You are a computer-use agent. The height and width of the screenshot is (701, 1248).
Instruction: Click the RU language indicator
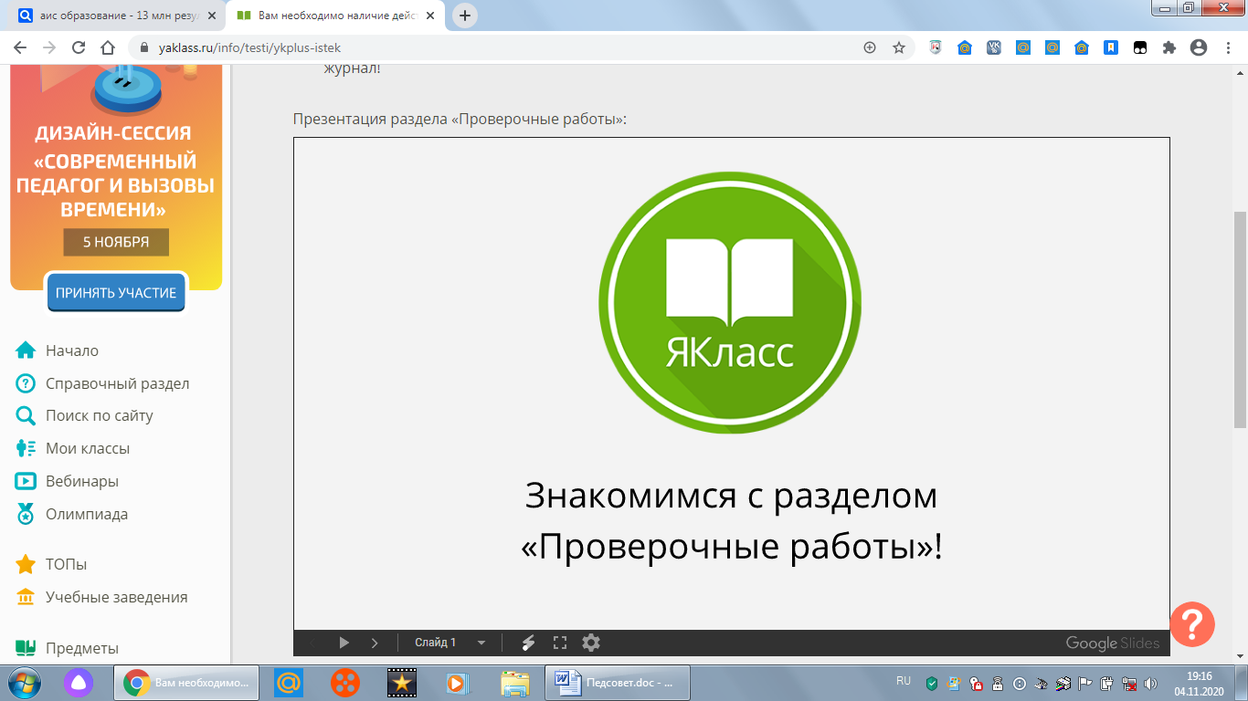point(904,681)
